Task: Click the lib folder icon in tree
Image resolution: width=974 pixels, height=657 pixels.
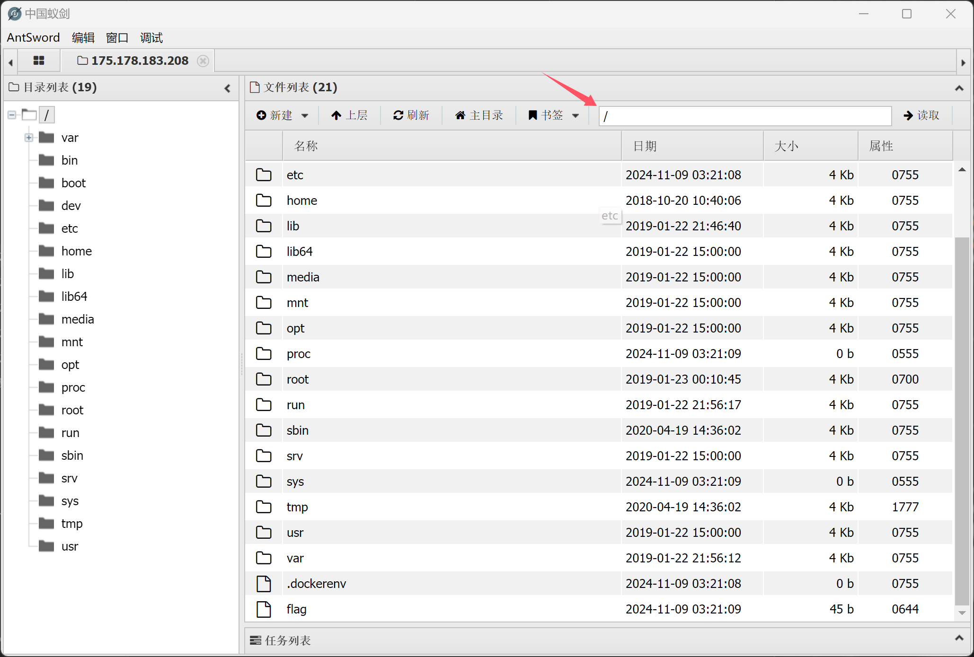Action: click(x=46, y=273)
